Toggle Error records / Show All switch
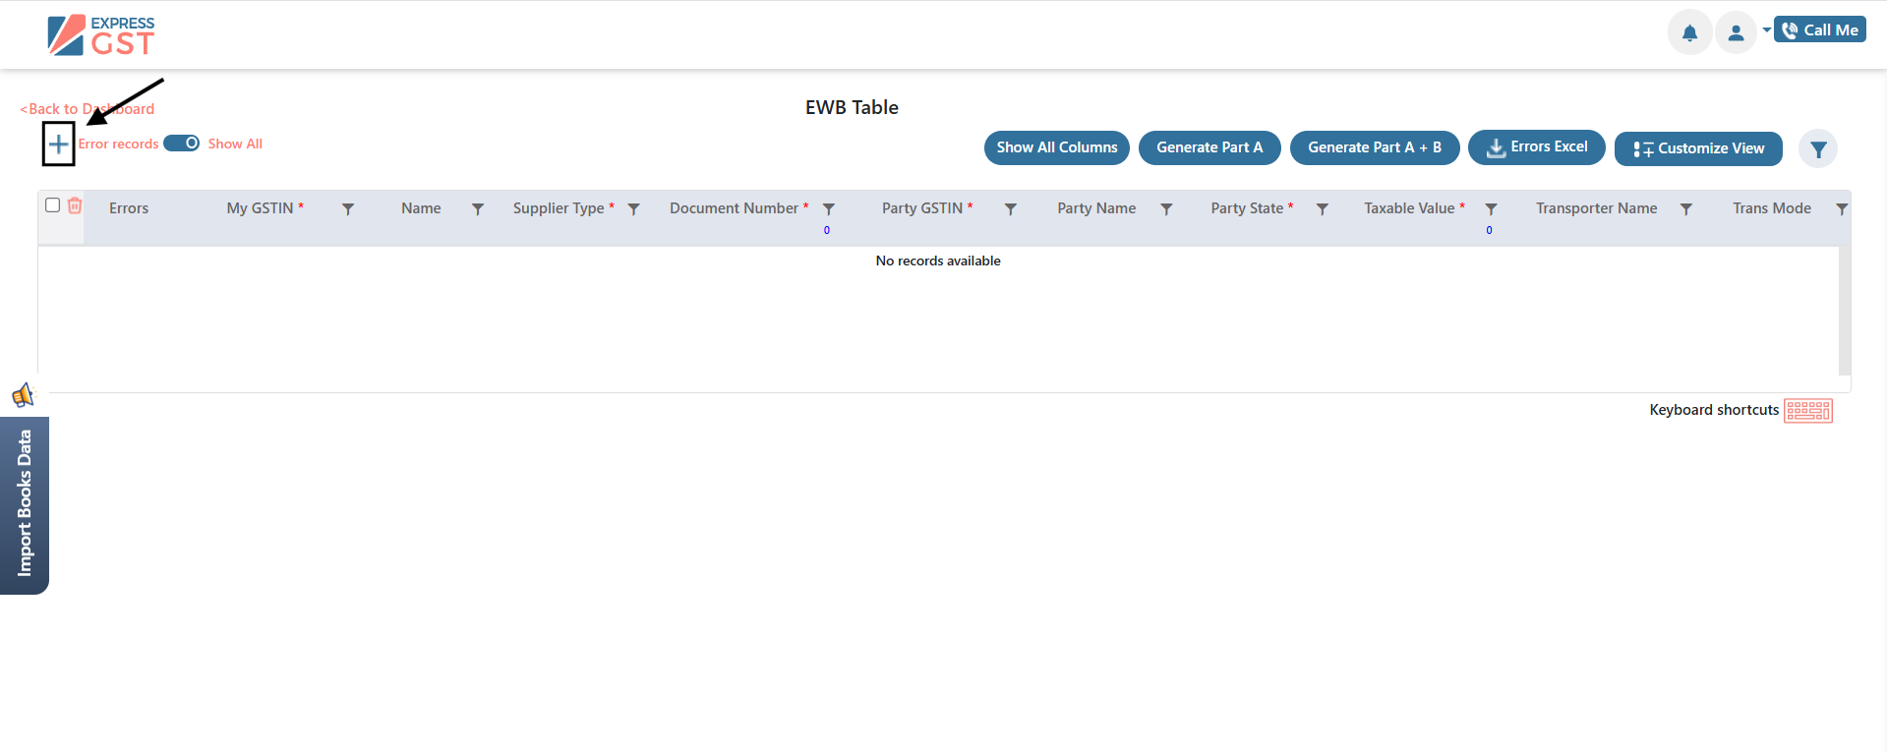 (x=182, y=144)
